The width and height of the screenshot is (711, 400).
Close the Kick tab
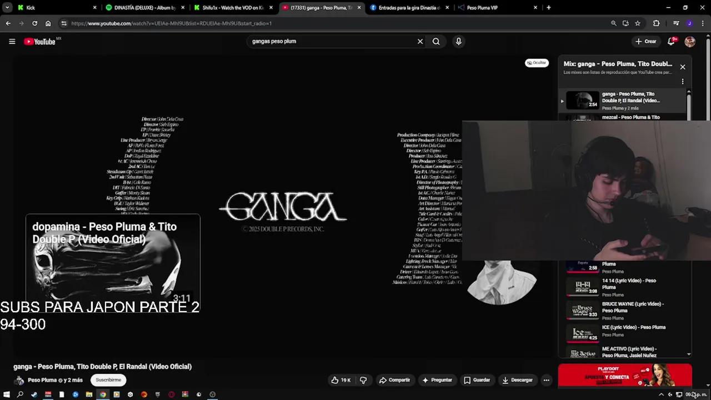click(x=94, y=8)
